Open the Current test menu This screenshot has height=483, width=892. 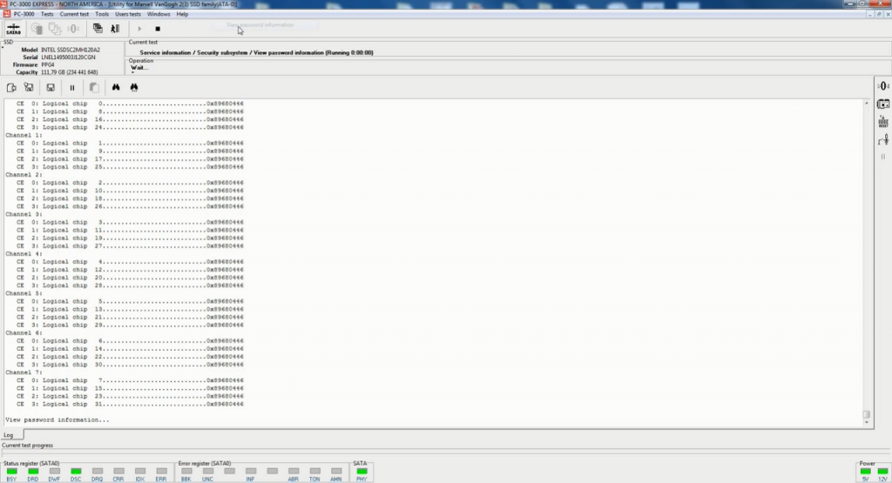pos(74,14)
